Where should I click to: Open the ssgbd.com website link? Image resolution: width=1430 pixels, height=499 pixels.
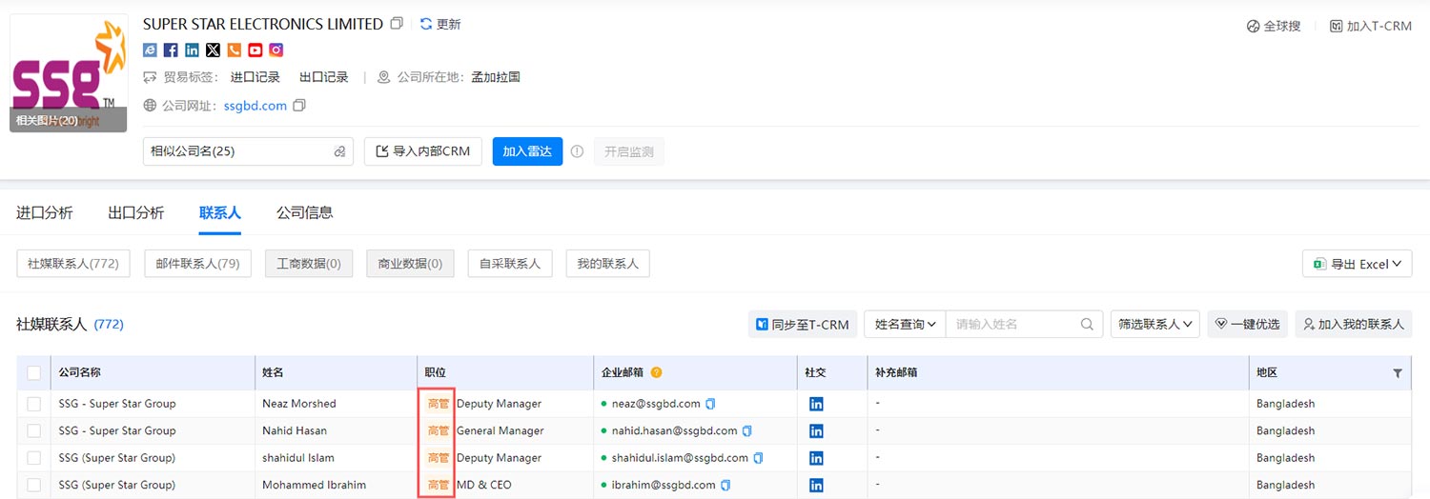255,106
